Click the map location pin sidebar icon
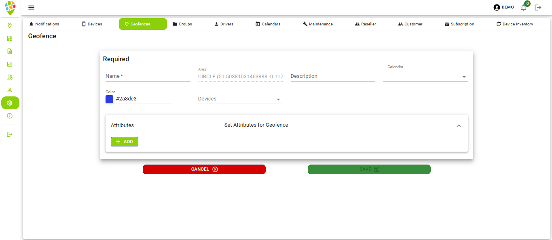The height and width of the screenshot is (240, 552). pyautogui.click(x=10, y=25)
